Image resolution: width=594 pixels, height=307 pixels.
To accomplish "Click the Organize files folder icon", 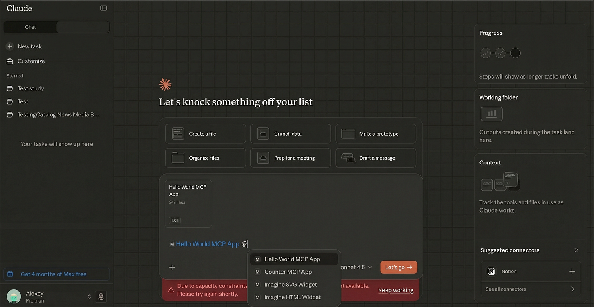I will click(x=178, y=158).
